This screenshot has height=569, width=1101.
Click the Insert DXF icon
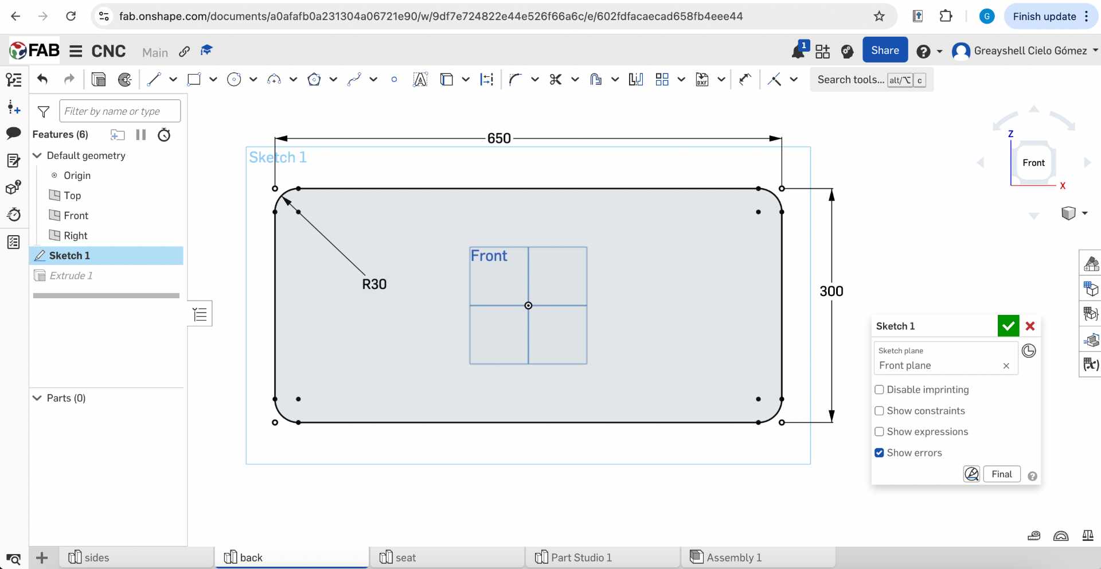click(x=702, y=79)
